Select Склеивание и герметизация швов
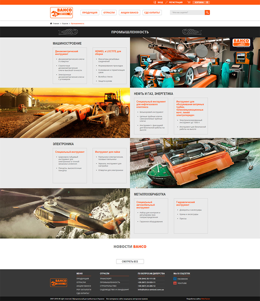260x301 pixels. click(111, 71)
